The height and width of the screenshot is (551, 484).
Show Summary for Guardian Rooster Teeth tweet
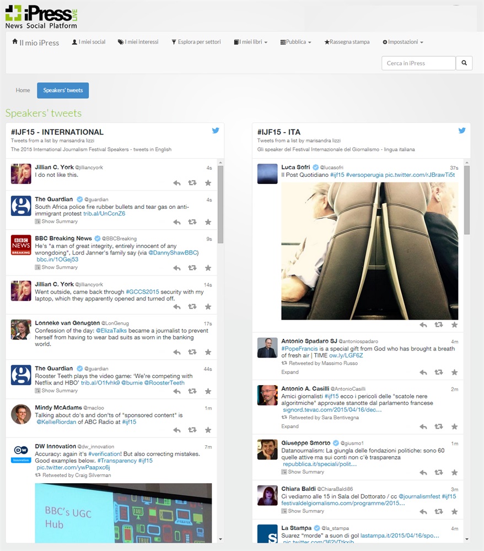(x=56, y=391)
